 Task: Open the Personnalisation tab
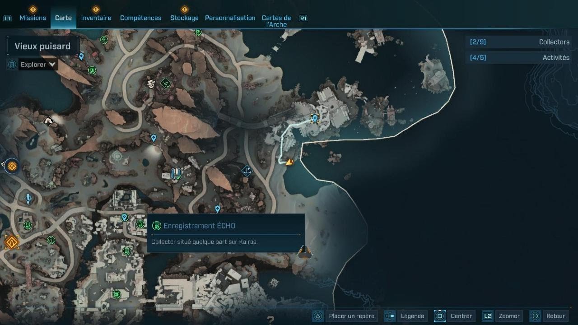[x=230, y=18]
